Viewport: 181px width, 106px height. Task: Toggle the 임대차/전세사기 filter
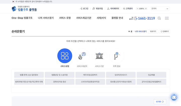tap(121, 75)
